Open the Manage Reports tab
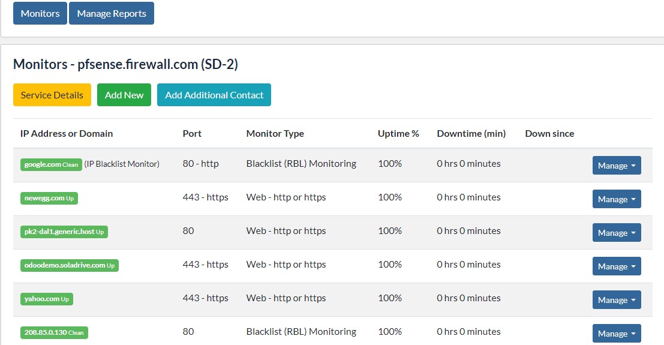 point(112,13)
